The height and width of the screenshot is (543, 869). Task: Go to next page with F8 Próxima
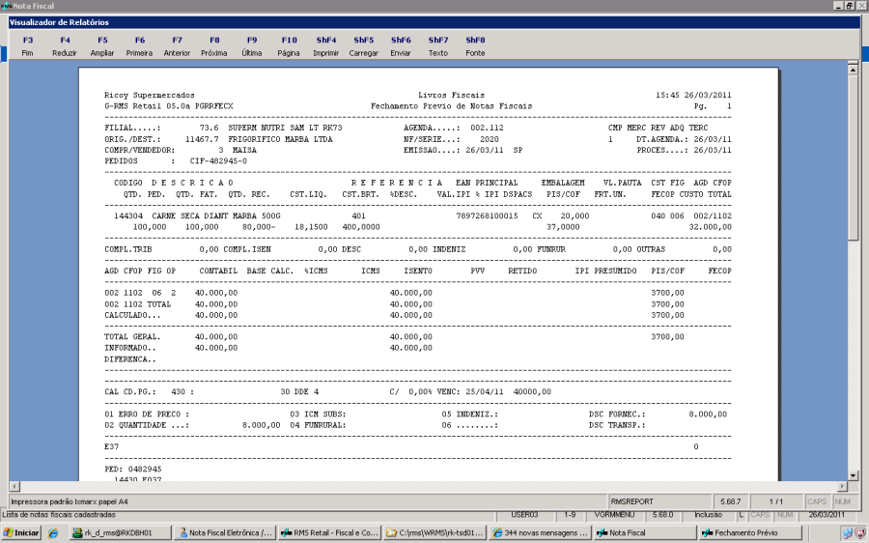[214, 46]
